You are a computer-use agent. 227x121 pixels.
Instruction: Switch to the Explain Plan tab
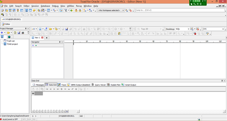click(x=114, y=85)
